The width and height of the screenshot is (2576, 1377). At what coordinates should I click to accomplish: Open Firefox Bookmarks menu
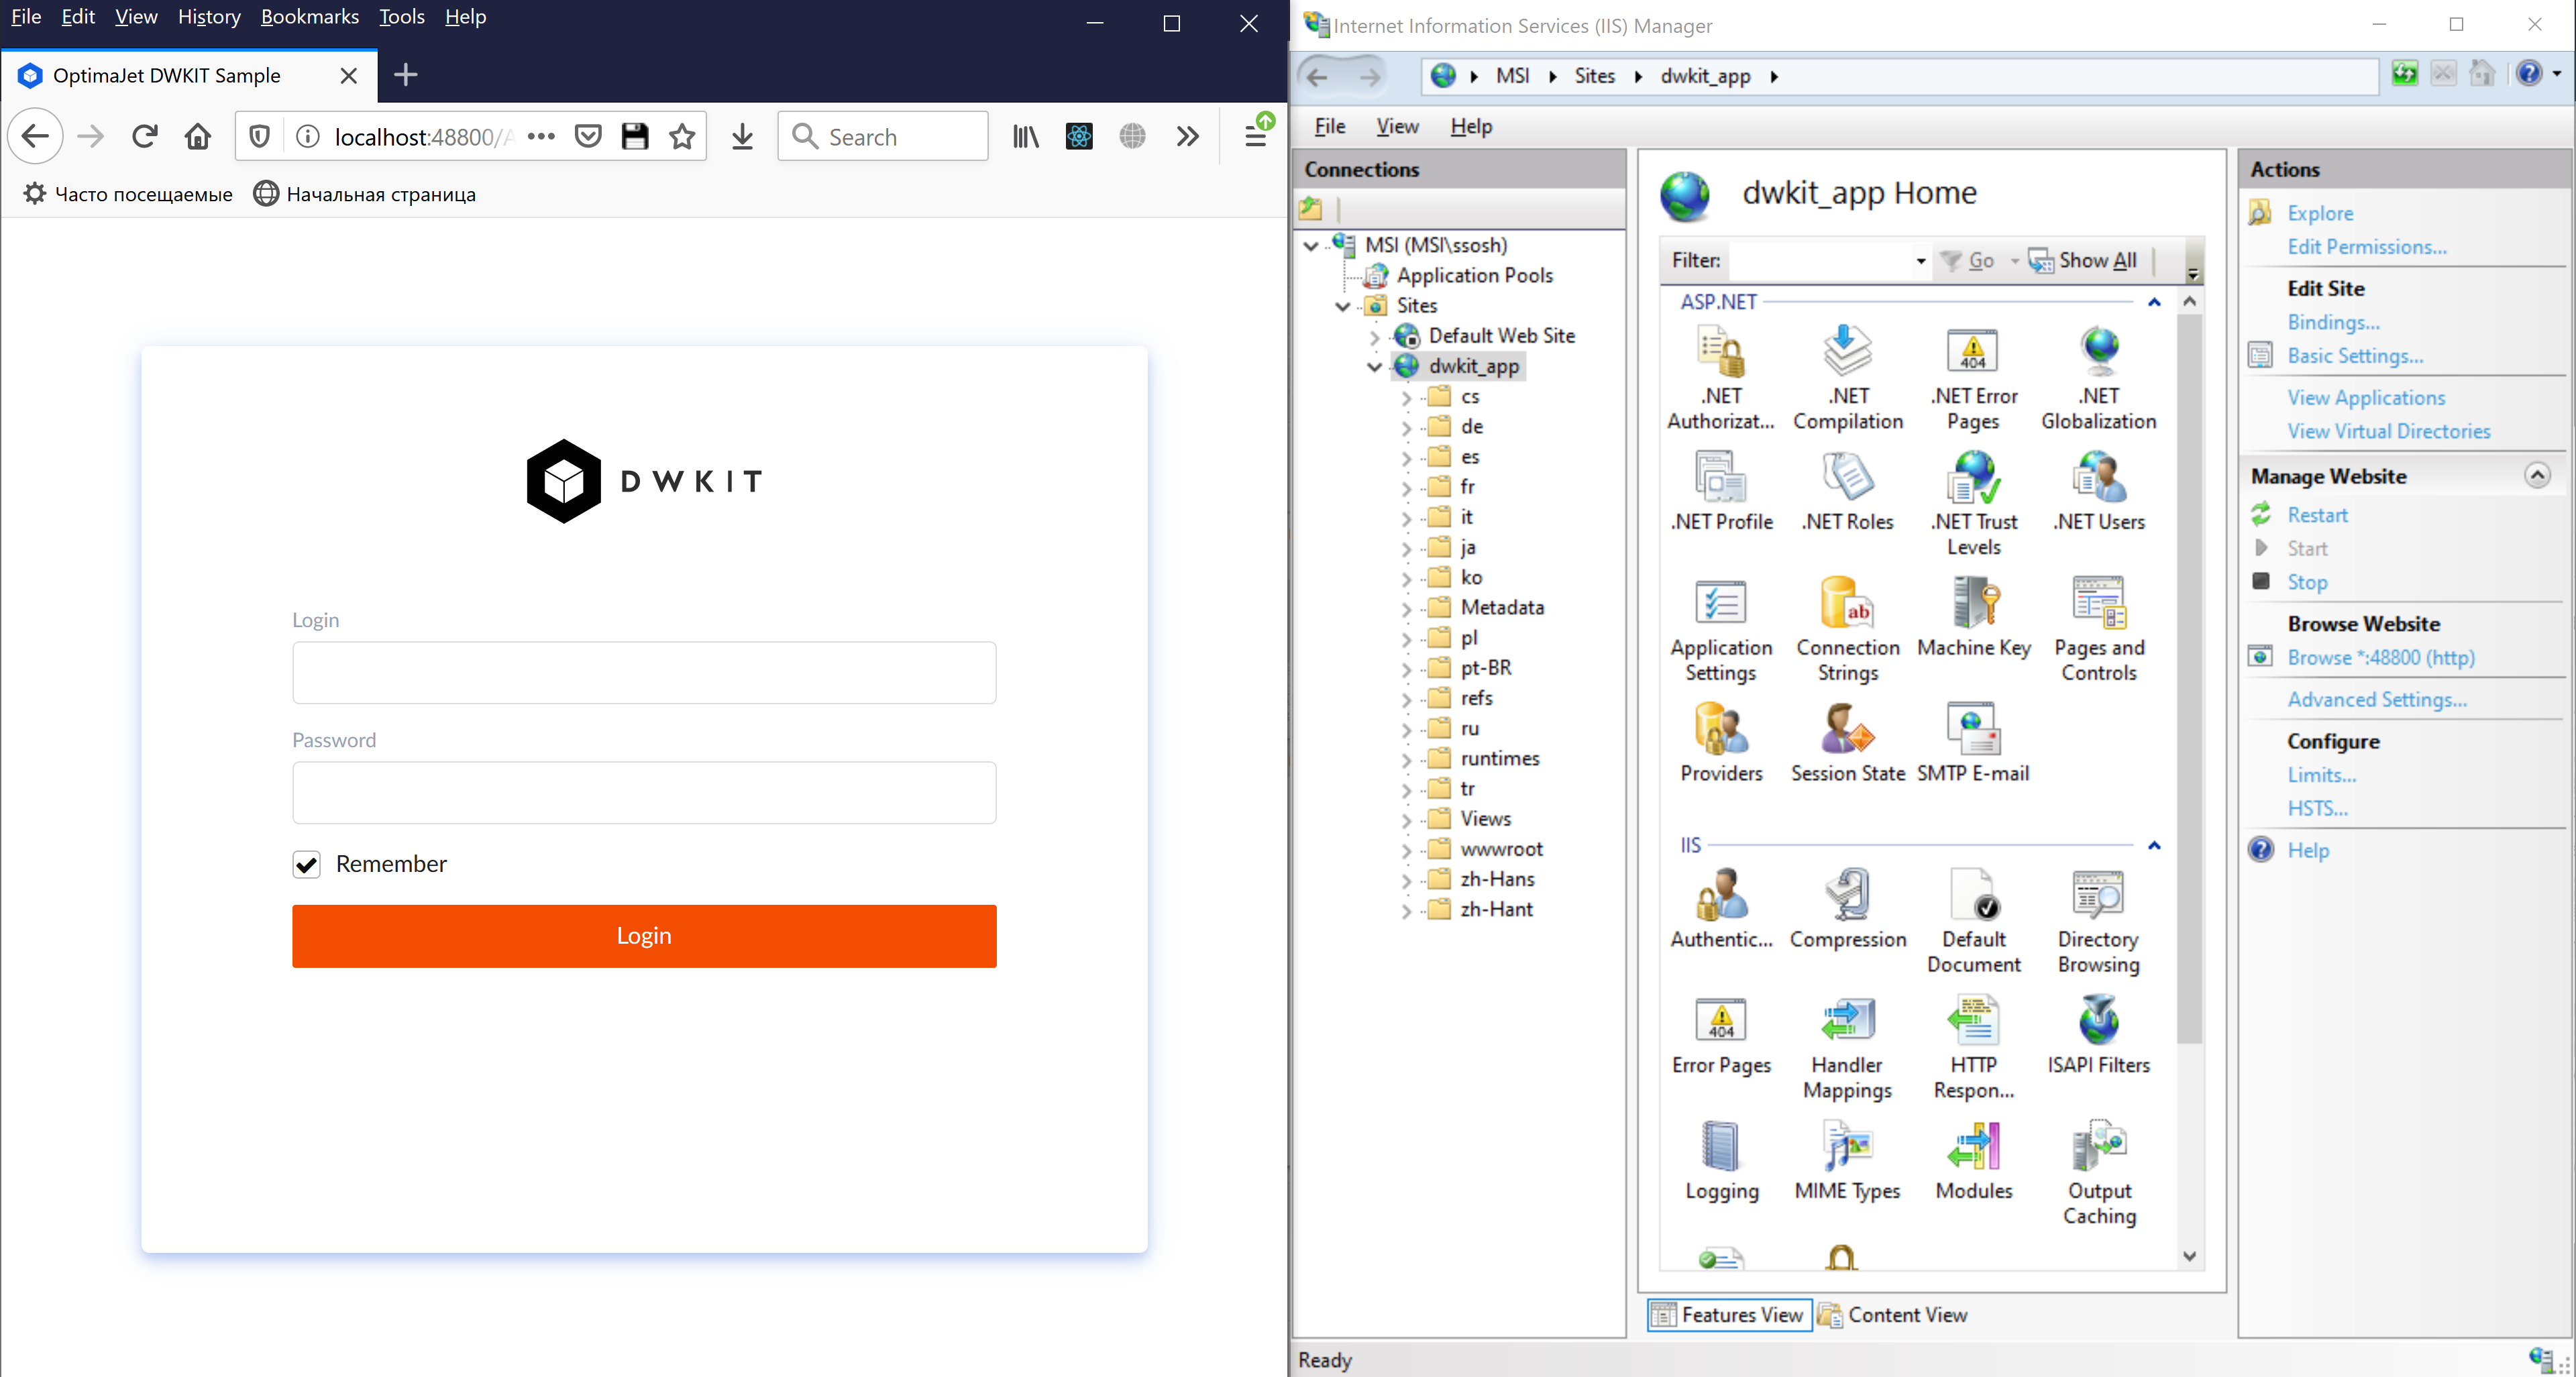click(309, 17)
